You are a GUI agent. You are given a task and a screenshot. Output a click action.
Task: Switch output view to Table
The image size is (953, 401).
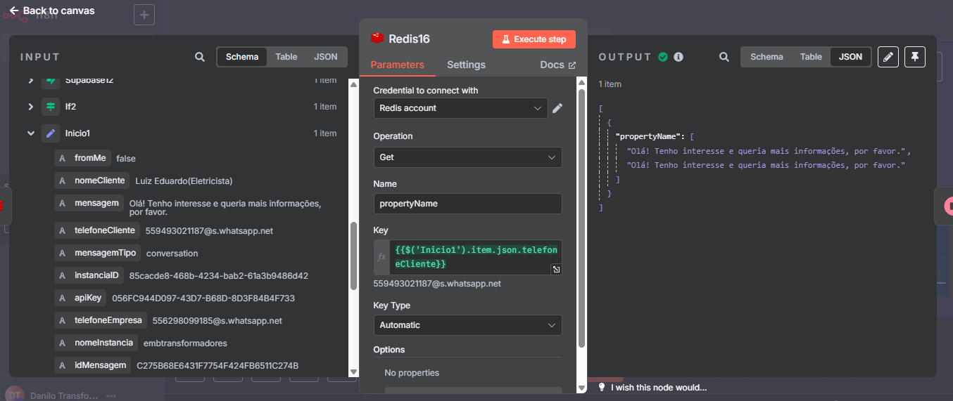811,57
